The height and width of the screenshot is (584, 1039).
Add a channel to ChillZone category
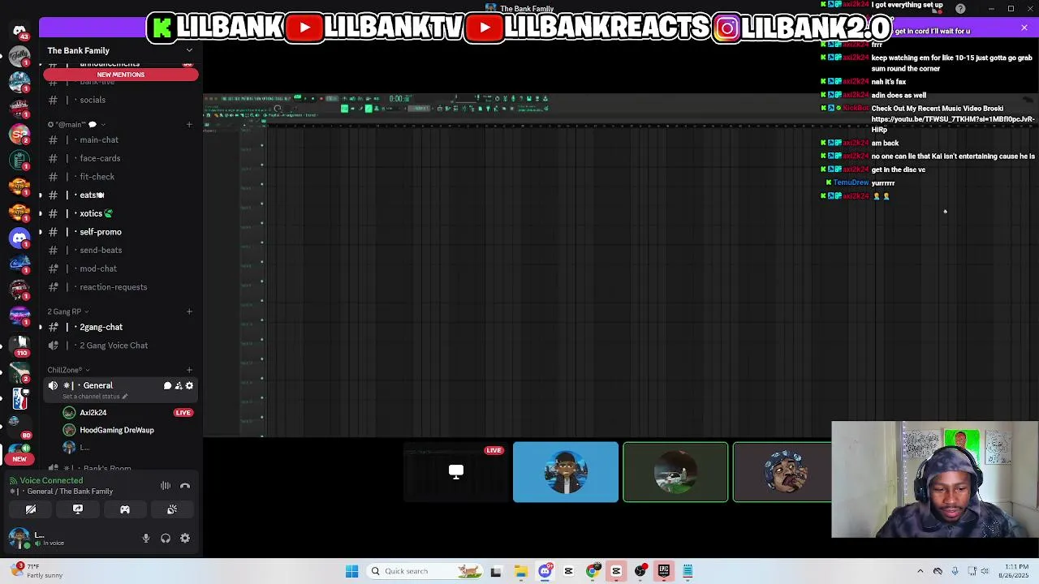point(189,370)
